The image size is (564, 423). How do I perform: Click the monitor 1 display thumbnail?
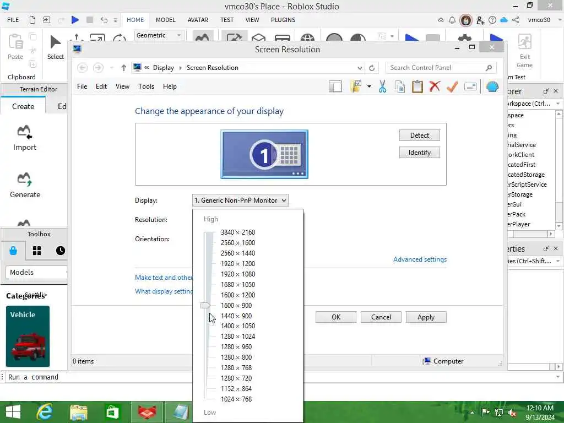(264, 154)
